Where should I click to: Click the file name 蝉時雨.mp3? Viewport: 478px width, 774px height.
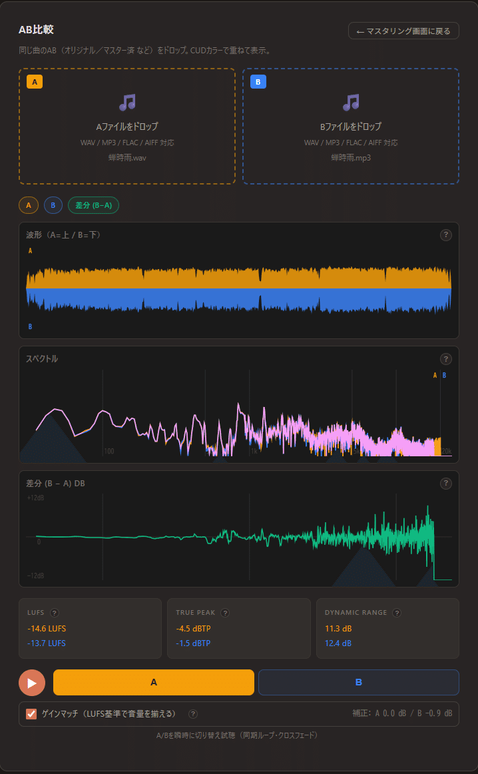point(351,158)
